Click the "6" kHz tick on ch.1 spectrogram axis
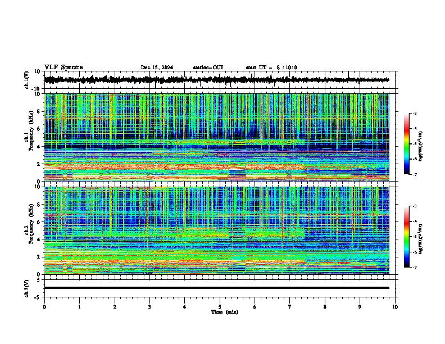Screen dimensions: 445x344 [39, 129]
